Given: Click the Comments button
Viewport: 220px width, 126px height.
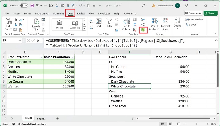Looking at the screenshot, I should pyautogui.click(x=193, y=13).
